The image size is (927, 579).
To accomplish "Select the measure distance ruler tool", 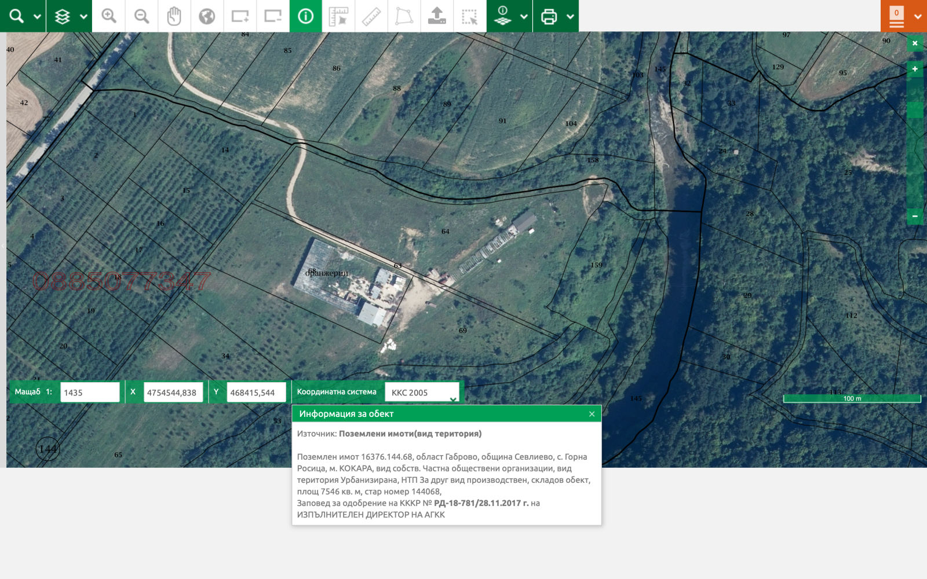I will 371,16.
